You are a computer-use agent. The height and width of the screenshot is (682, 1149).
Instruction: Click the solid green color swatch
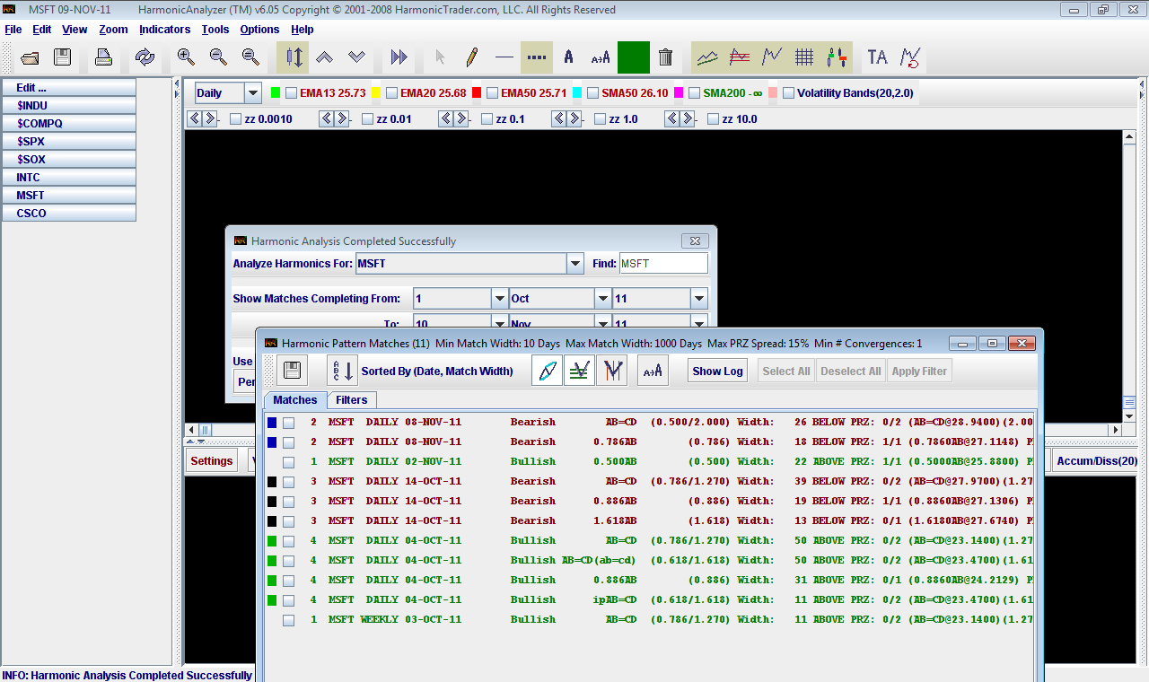pos(633,57)
